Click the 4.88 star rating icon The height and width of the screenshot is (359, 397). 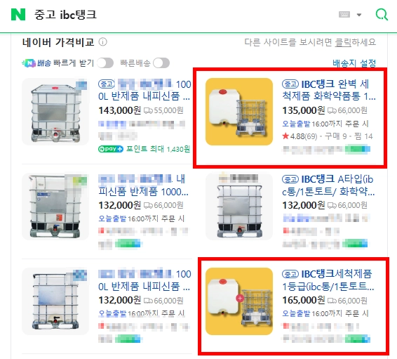285,136
